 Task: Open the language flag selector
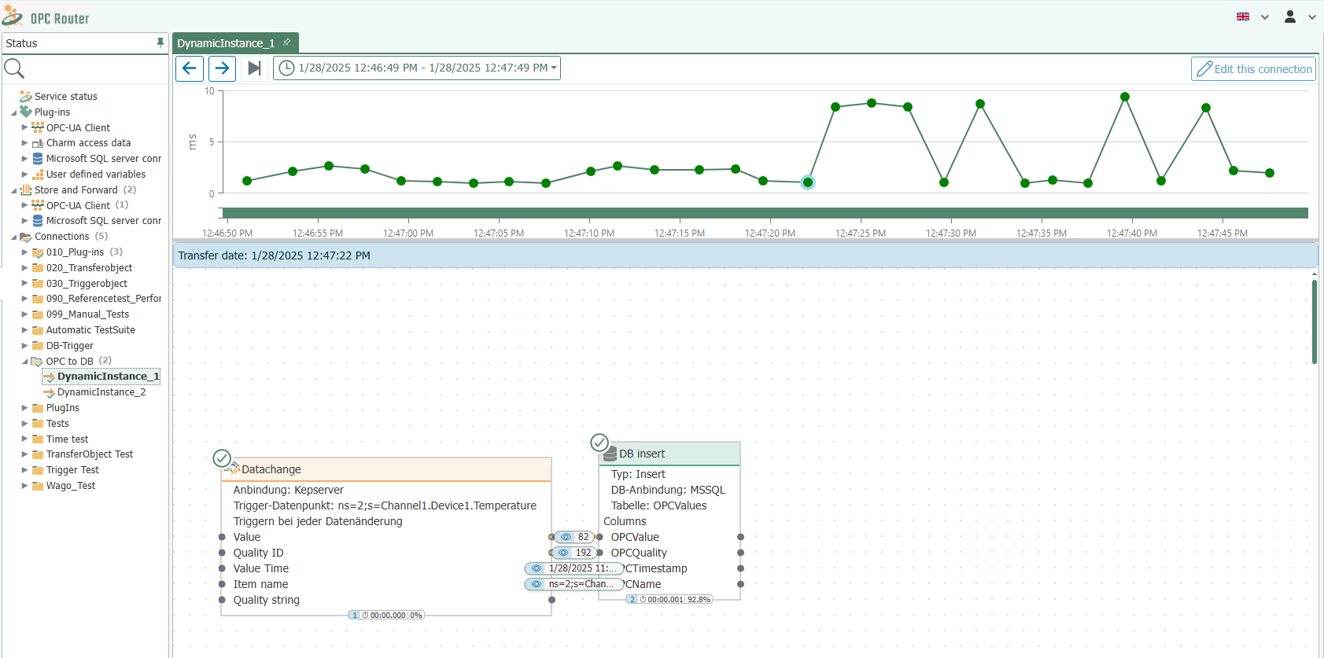[x=1243, y=17]
